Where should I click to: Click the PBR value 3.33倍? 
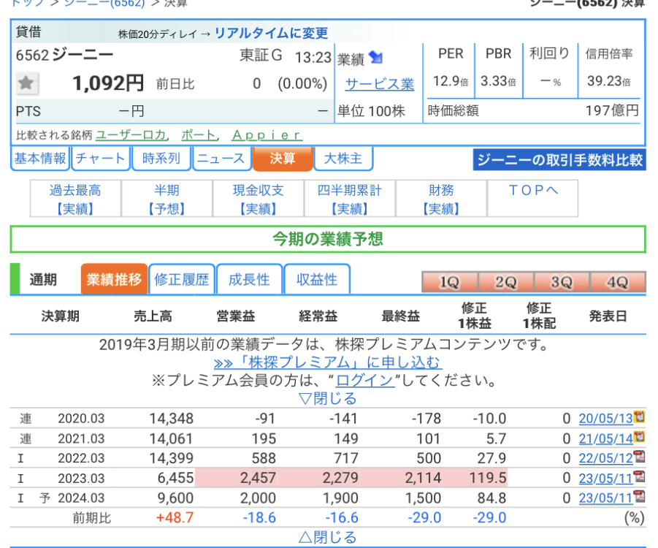coord(498,81)
